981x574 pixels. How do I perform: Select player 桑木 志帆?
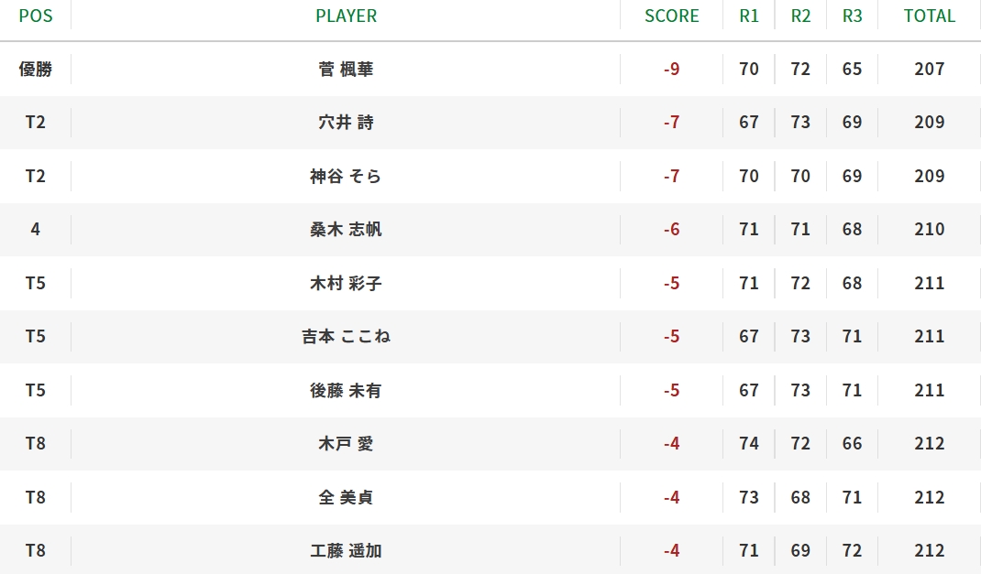point(346,230)
